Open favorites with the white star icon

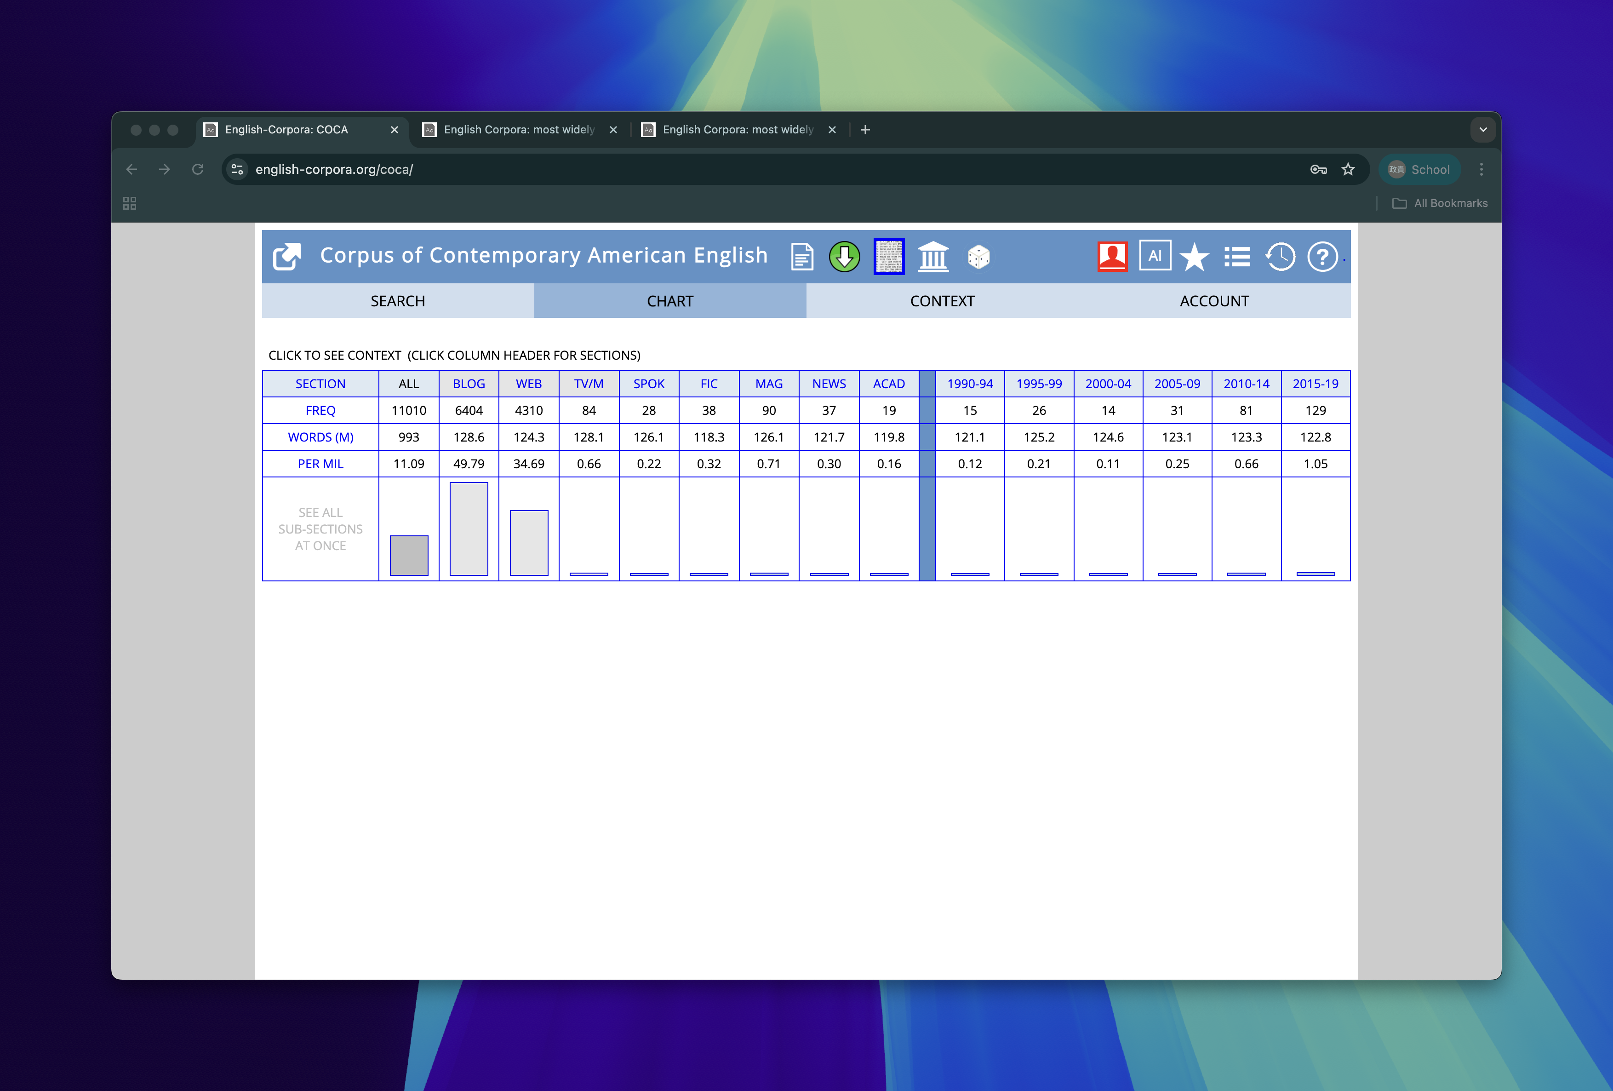(1195, 257)
